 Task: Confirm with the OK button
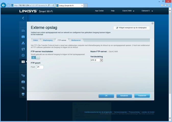(x=106, y=96)
